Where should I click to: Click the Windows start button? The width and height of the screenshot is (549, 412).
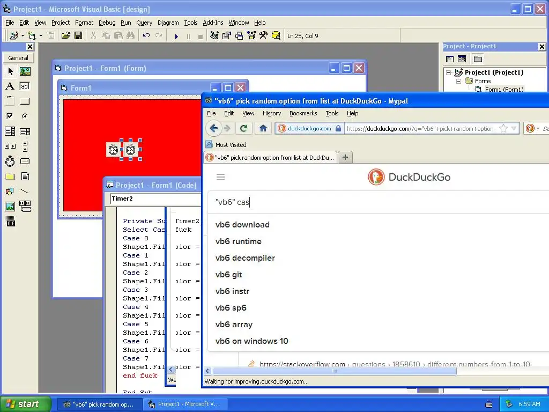click(26, 404)
